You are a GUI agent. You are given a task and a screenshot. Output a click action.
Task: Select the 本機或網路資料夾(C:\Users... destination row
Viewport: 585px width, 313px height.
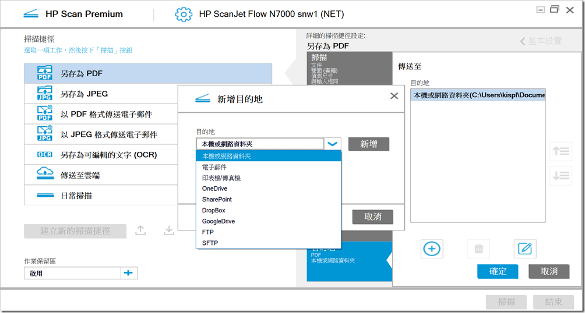[x=478, y=95]
